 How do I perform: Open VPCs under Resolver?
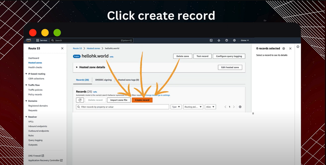(x=31, y=122)
